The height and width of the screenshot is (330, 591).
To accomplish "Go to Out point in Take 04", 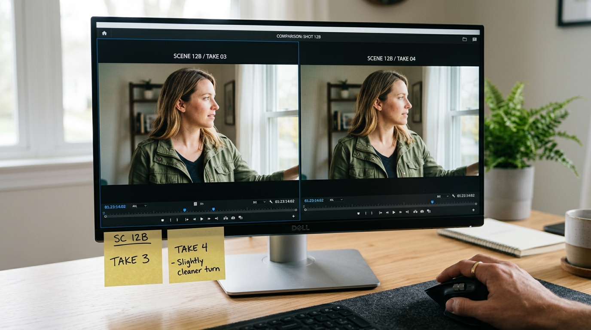I will (408, 212).
